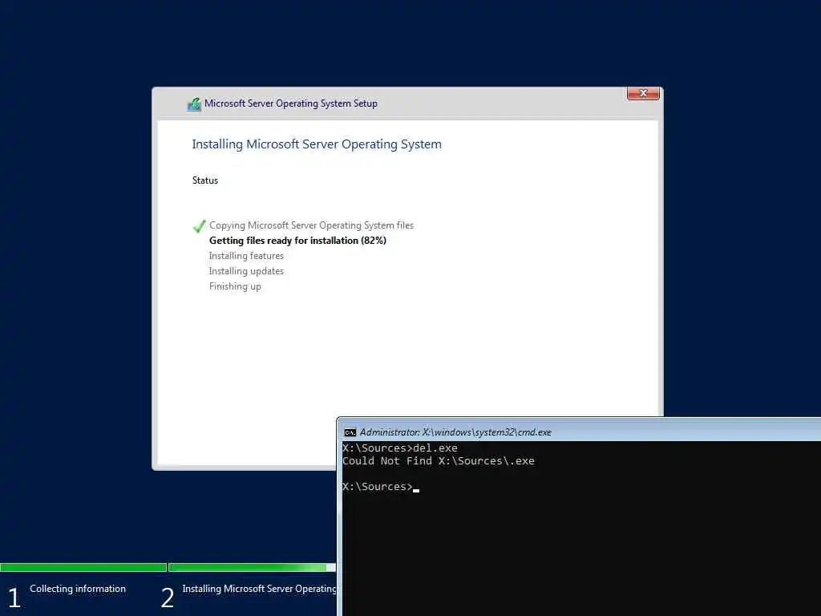This screenshot has height=616, width=821.
Task: Click the 'Finishing up' step
Action: click(x=235, y=286)
